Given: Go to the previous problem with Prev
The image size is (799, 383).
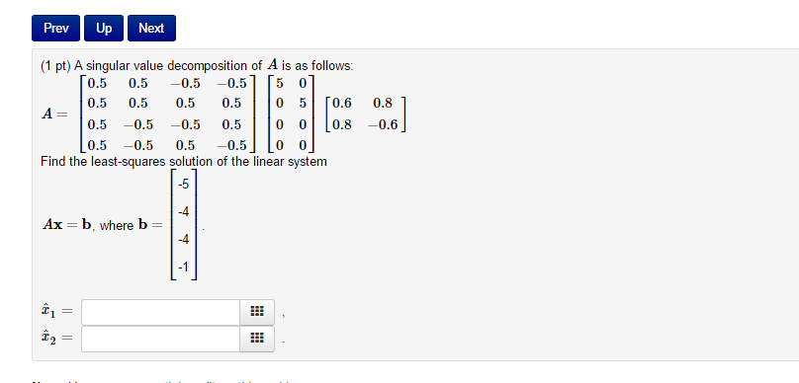Looking at the screenshot, I should 56,28.
